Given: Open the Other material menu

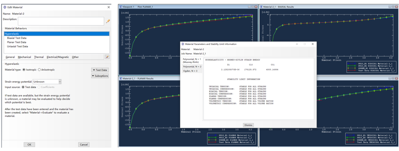Looking at the screenshot, I should coord(75,57).
